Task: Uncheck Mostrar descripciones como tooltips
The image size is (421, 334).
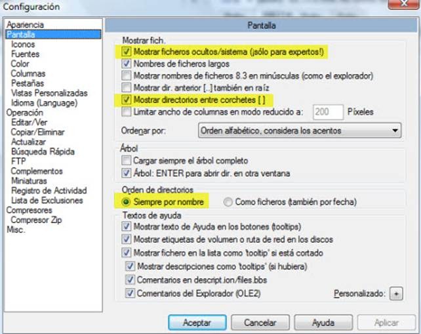Action: coord(130,266)
